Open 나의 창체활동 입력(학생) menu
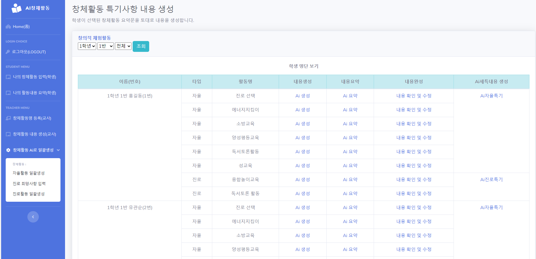This screenshot has width=536, height=259. click(35, 77)
